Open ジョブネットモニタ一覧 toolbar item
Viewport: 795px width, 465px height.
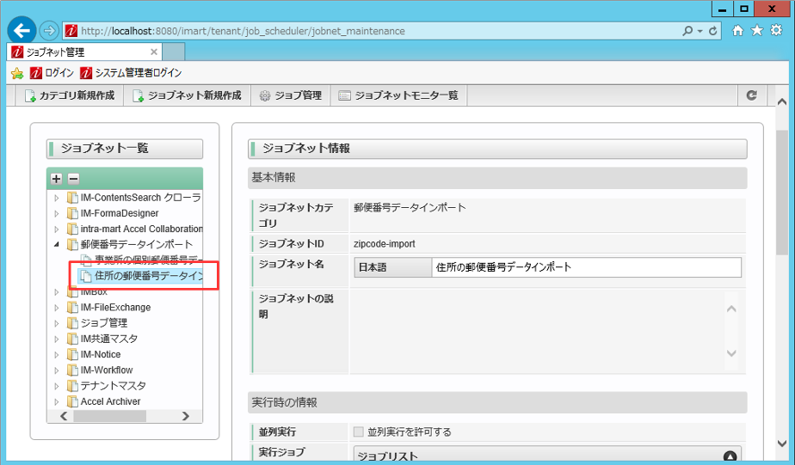tap(398, 95)
